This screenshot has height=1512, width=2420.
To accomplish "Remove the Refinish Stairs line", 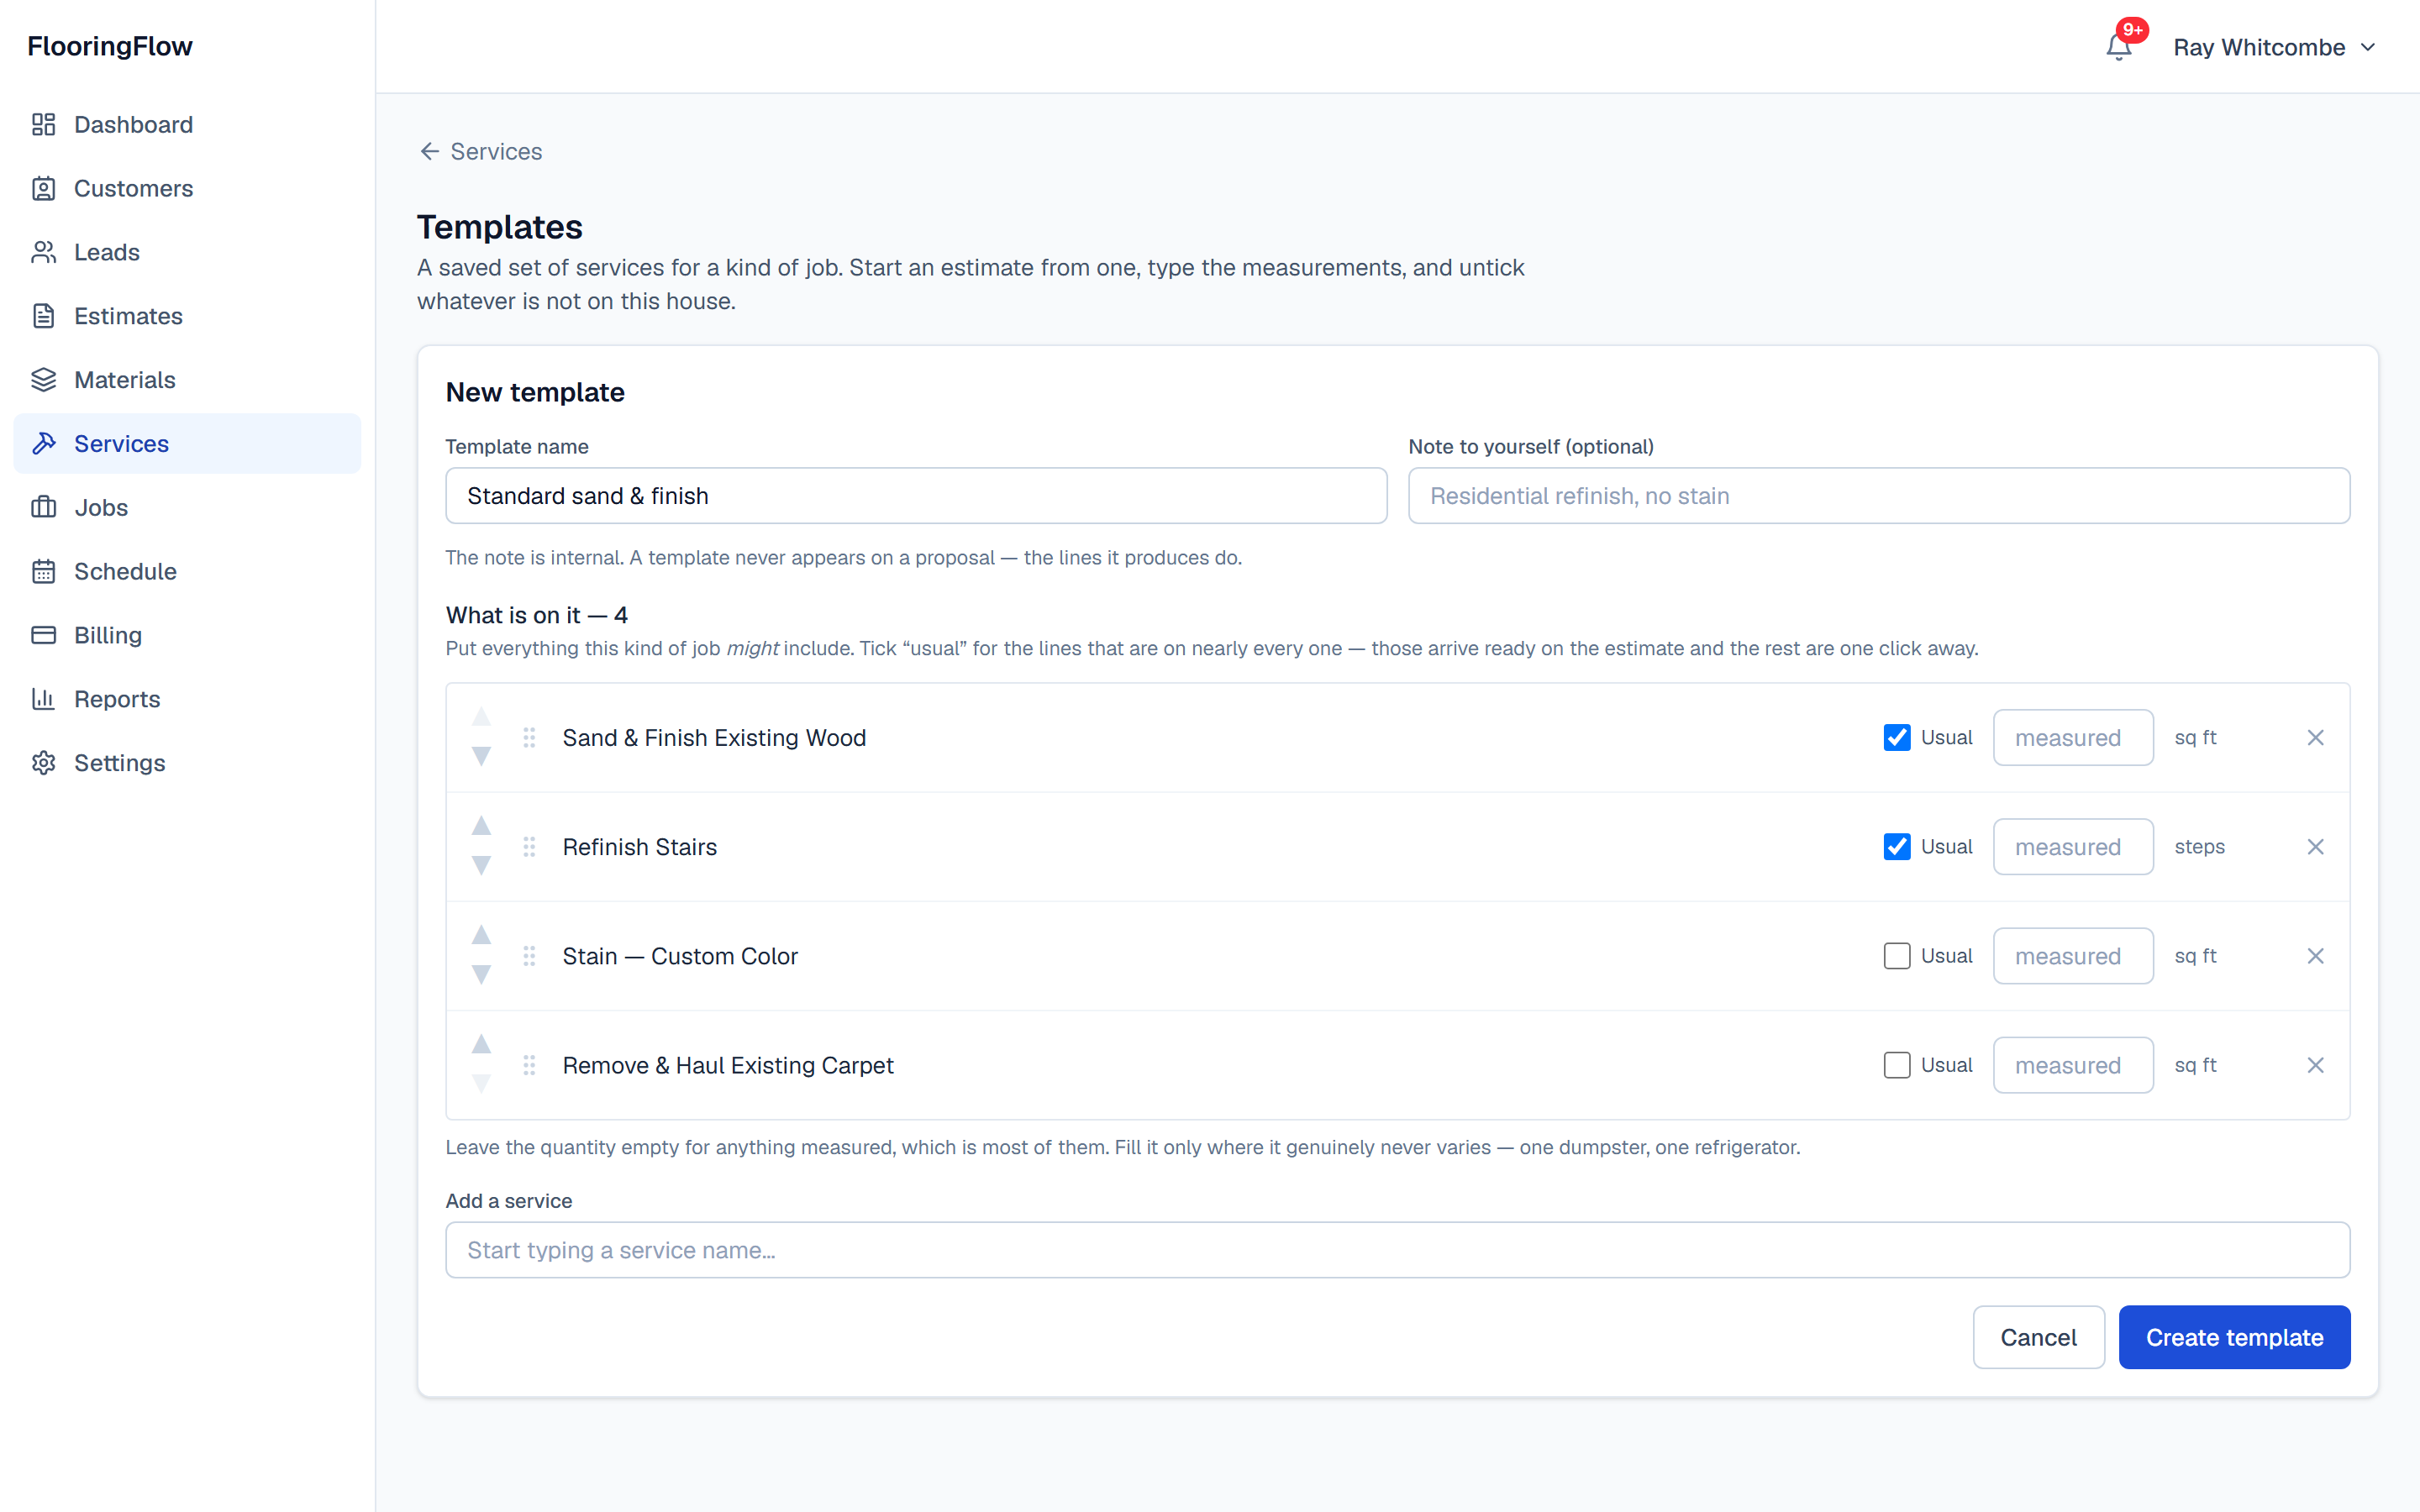I will click(2315, 846).
